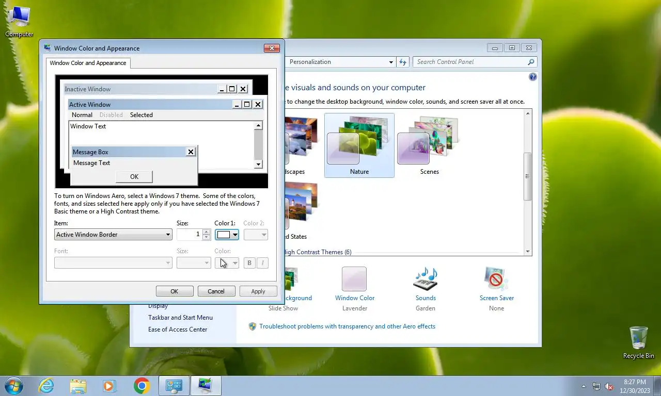
Task: Click the Inactive Window preview minimize box
Action: [x=222, y=89]
